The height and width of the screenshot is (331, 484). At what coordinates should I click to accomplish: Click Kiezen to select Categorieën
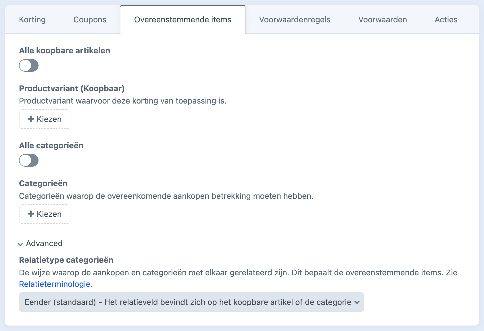coord(45,214)
